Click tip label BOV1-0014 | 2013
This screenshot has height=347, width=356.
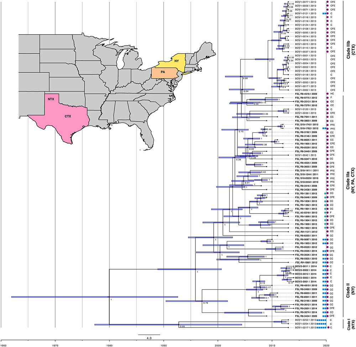click(x=305, y=37)
